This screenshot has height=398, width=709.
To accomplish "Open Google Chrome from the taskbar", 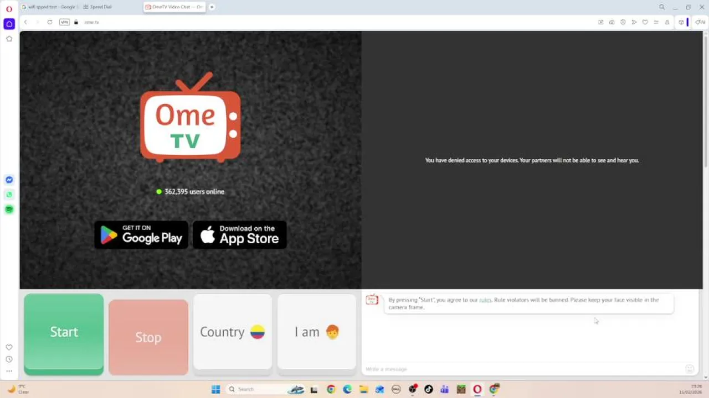I will pos(331,389).
